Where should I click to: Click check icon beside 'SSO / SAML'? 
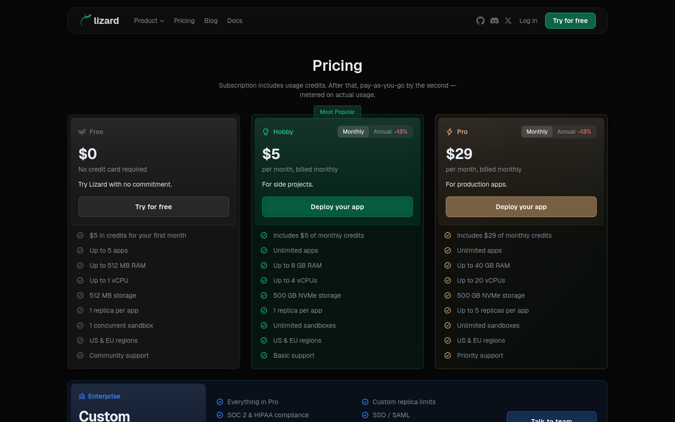[365, 415]
